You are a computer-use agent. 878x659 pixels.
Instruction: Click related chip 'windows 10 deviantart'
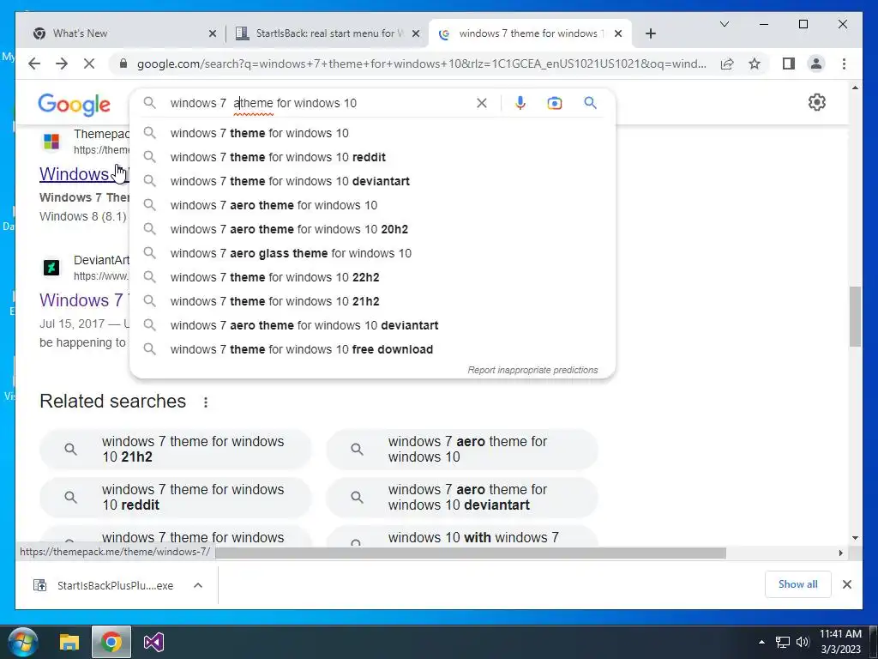click(462, 498)
